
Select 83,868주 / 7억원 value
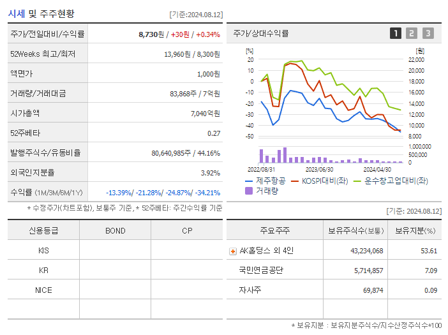click(x=195, y=94)
